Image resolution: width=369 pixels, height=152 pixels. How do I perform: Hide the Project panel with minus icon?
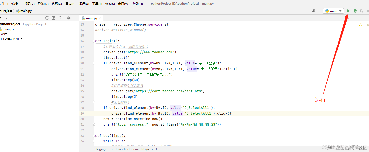(75, 18)
